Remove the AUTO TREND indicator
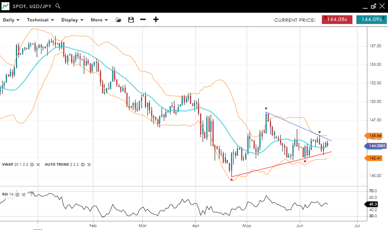Image resolution: width=388 pixels, height=230 pixels. [x=89, y=165]
